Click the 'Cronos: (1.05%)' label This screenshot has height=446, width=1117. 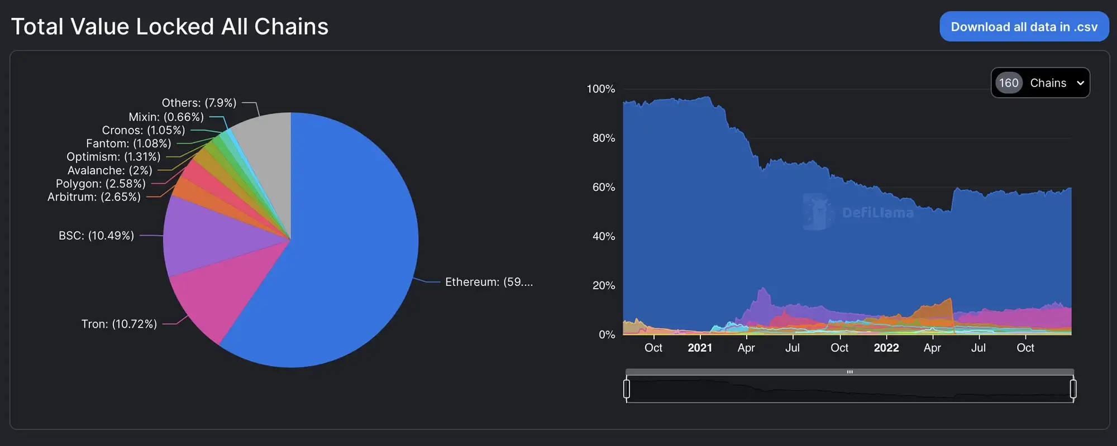pos(144,130)
